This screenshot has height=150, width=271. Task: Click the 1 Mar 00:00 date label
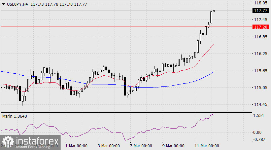pyautogui.click(x=76, y=146)
